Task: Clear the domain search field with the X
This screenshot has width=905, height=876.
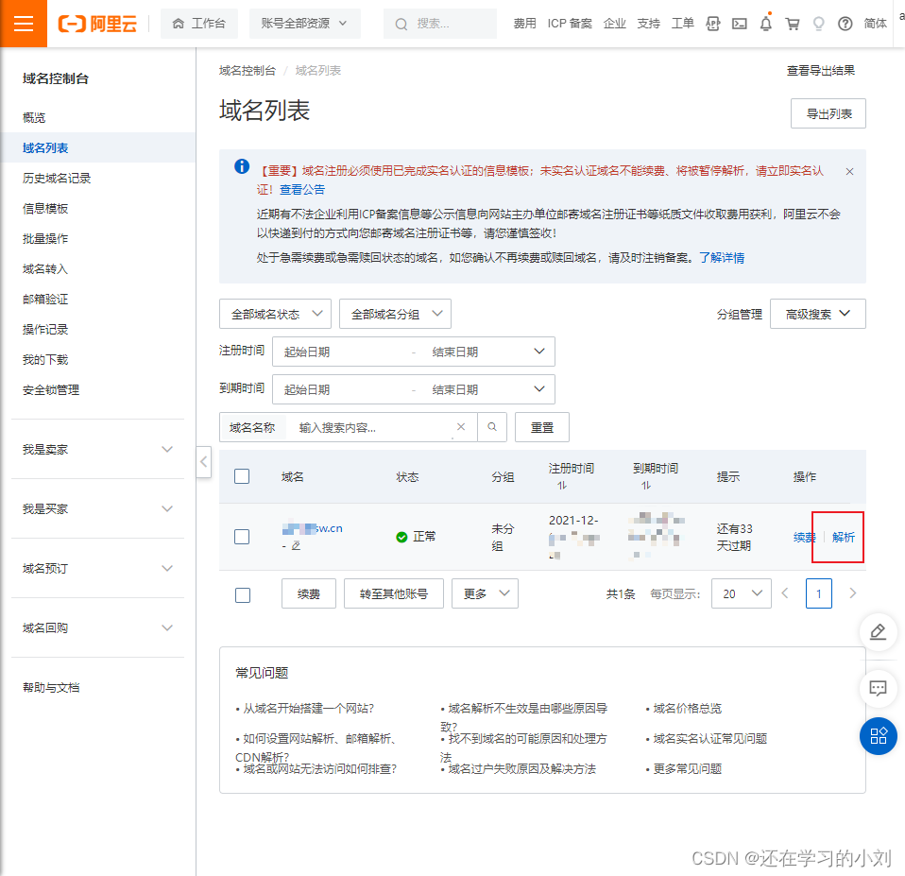Action: click(461, 427)
